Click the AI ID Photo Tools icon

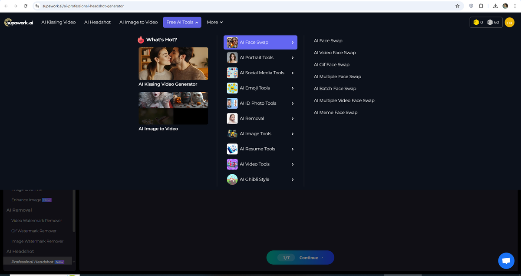[232, 103]
